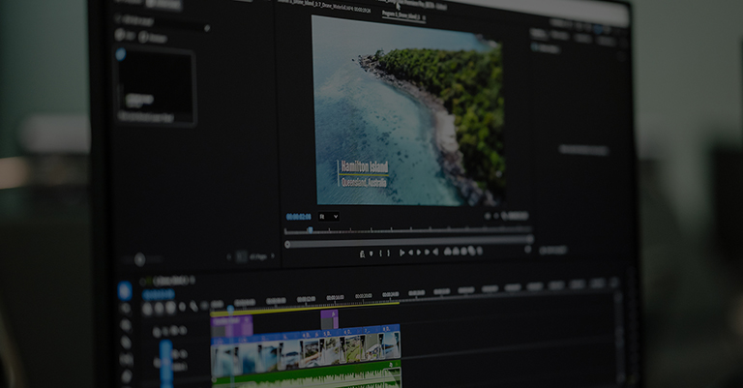743x388 pixels.
Task: Click the Lift button in transport controls
Action: tap(448, 252)
